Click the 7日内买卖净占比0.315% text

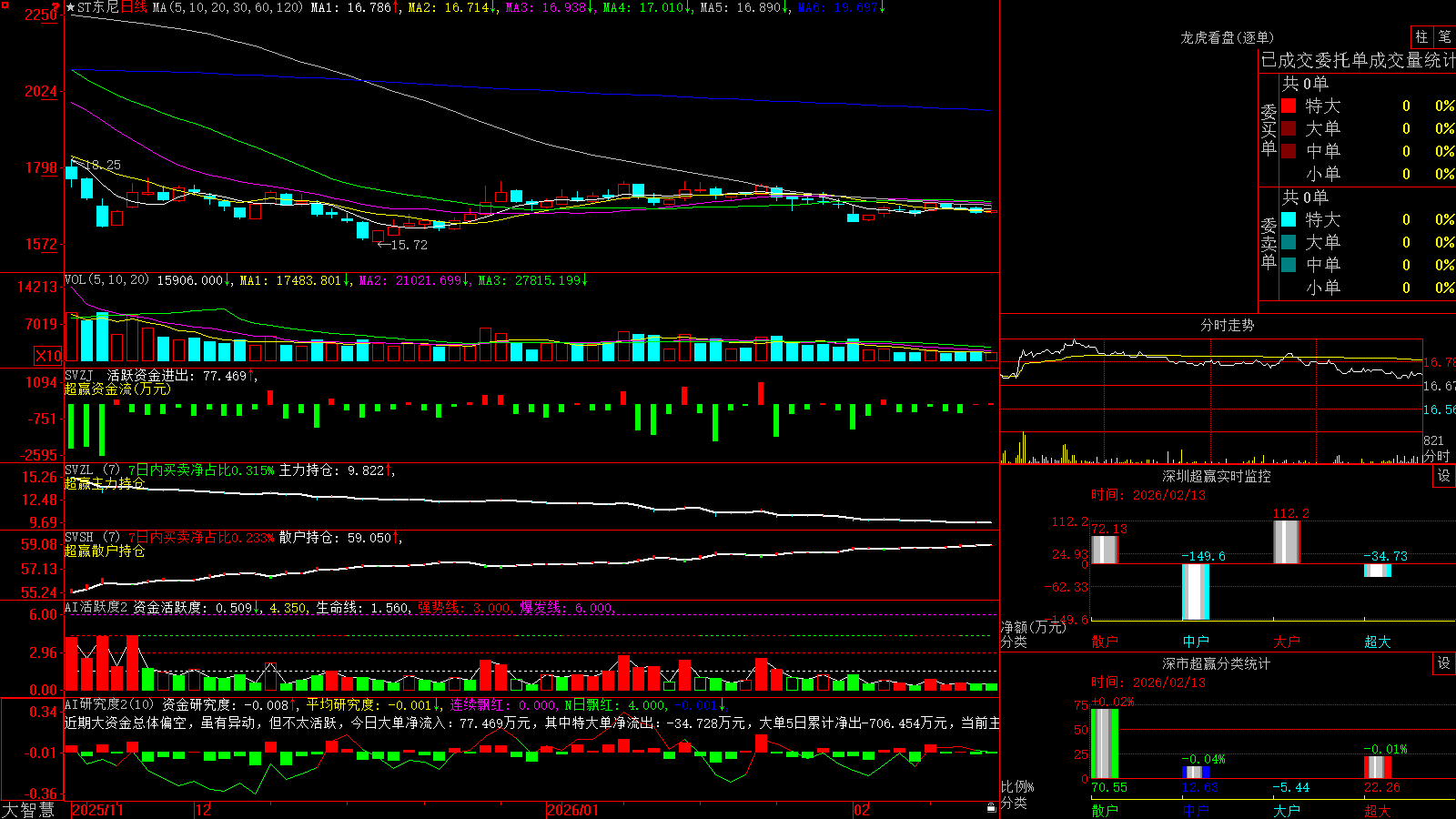click(x=201, y=470)
